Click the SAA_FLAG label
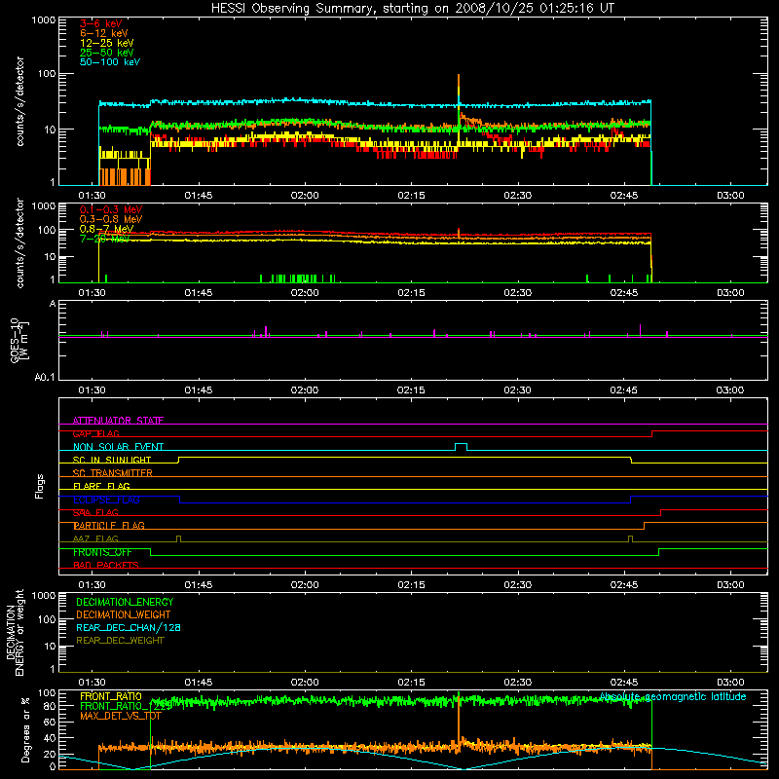Screen dimensions: 779x779 pos(95,513)
